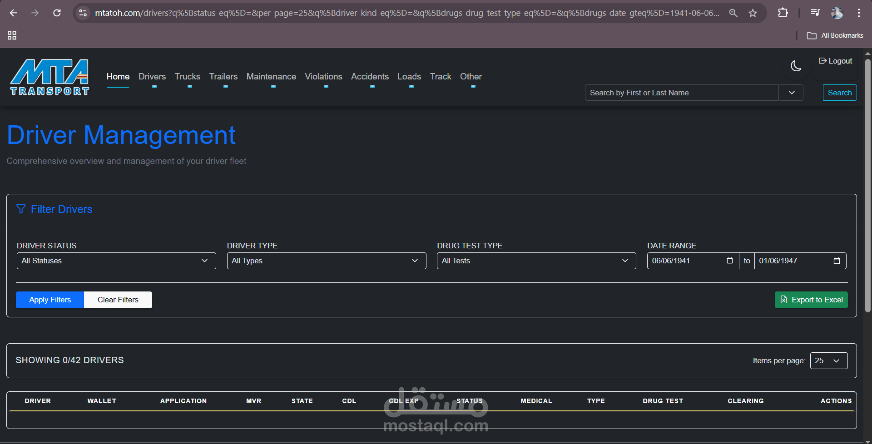The image size is (872, 444).
Task: Expand the Loads menu
Action: [409, 77]
